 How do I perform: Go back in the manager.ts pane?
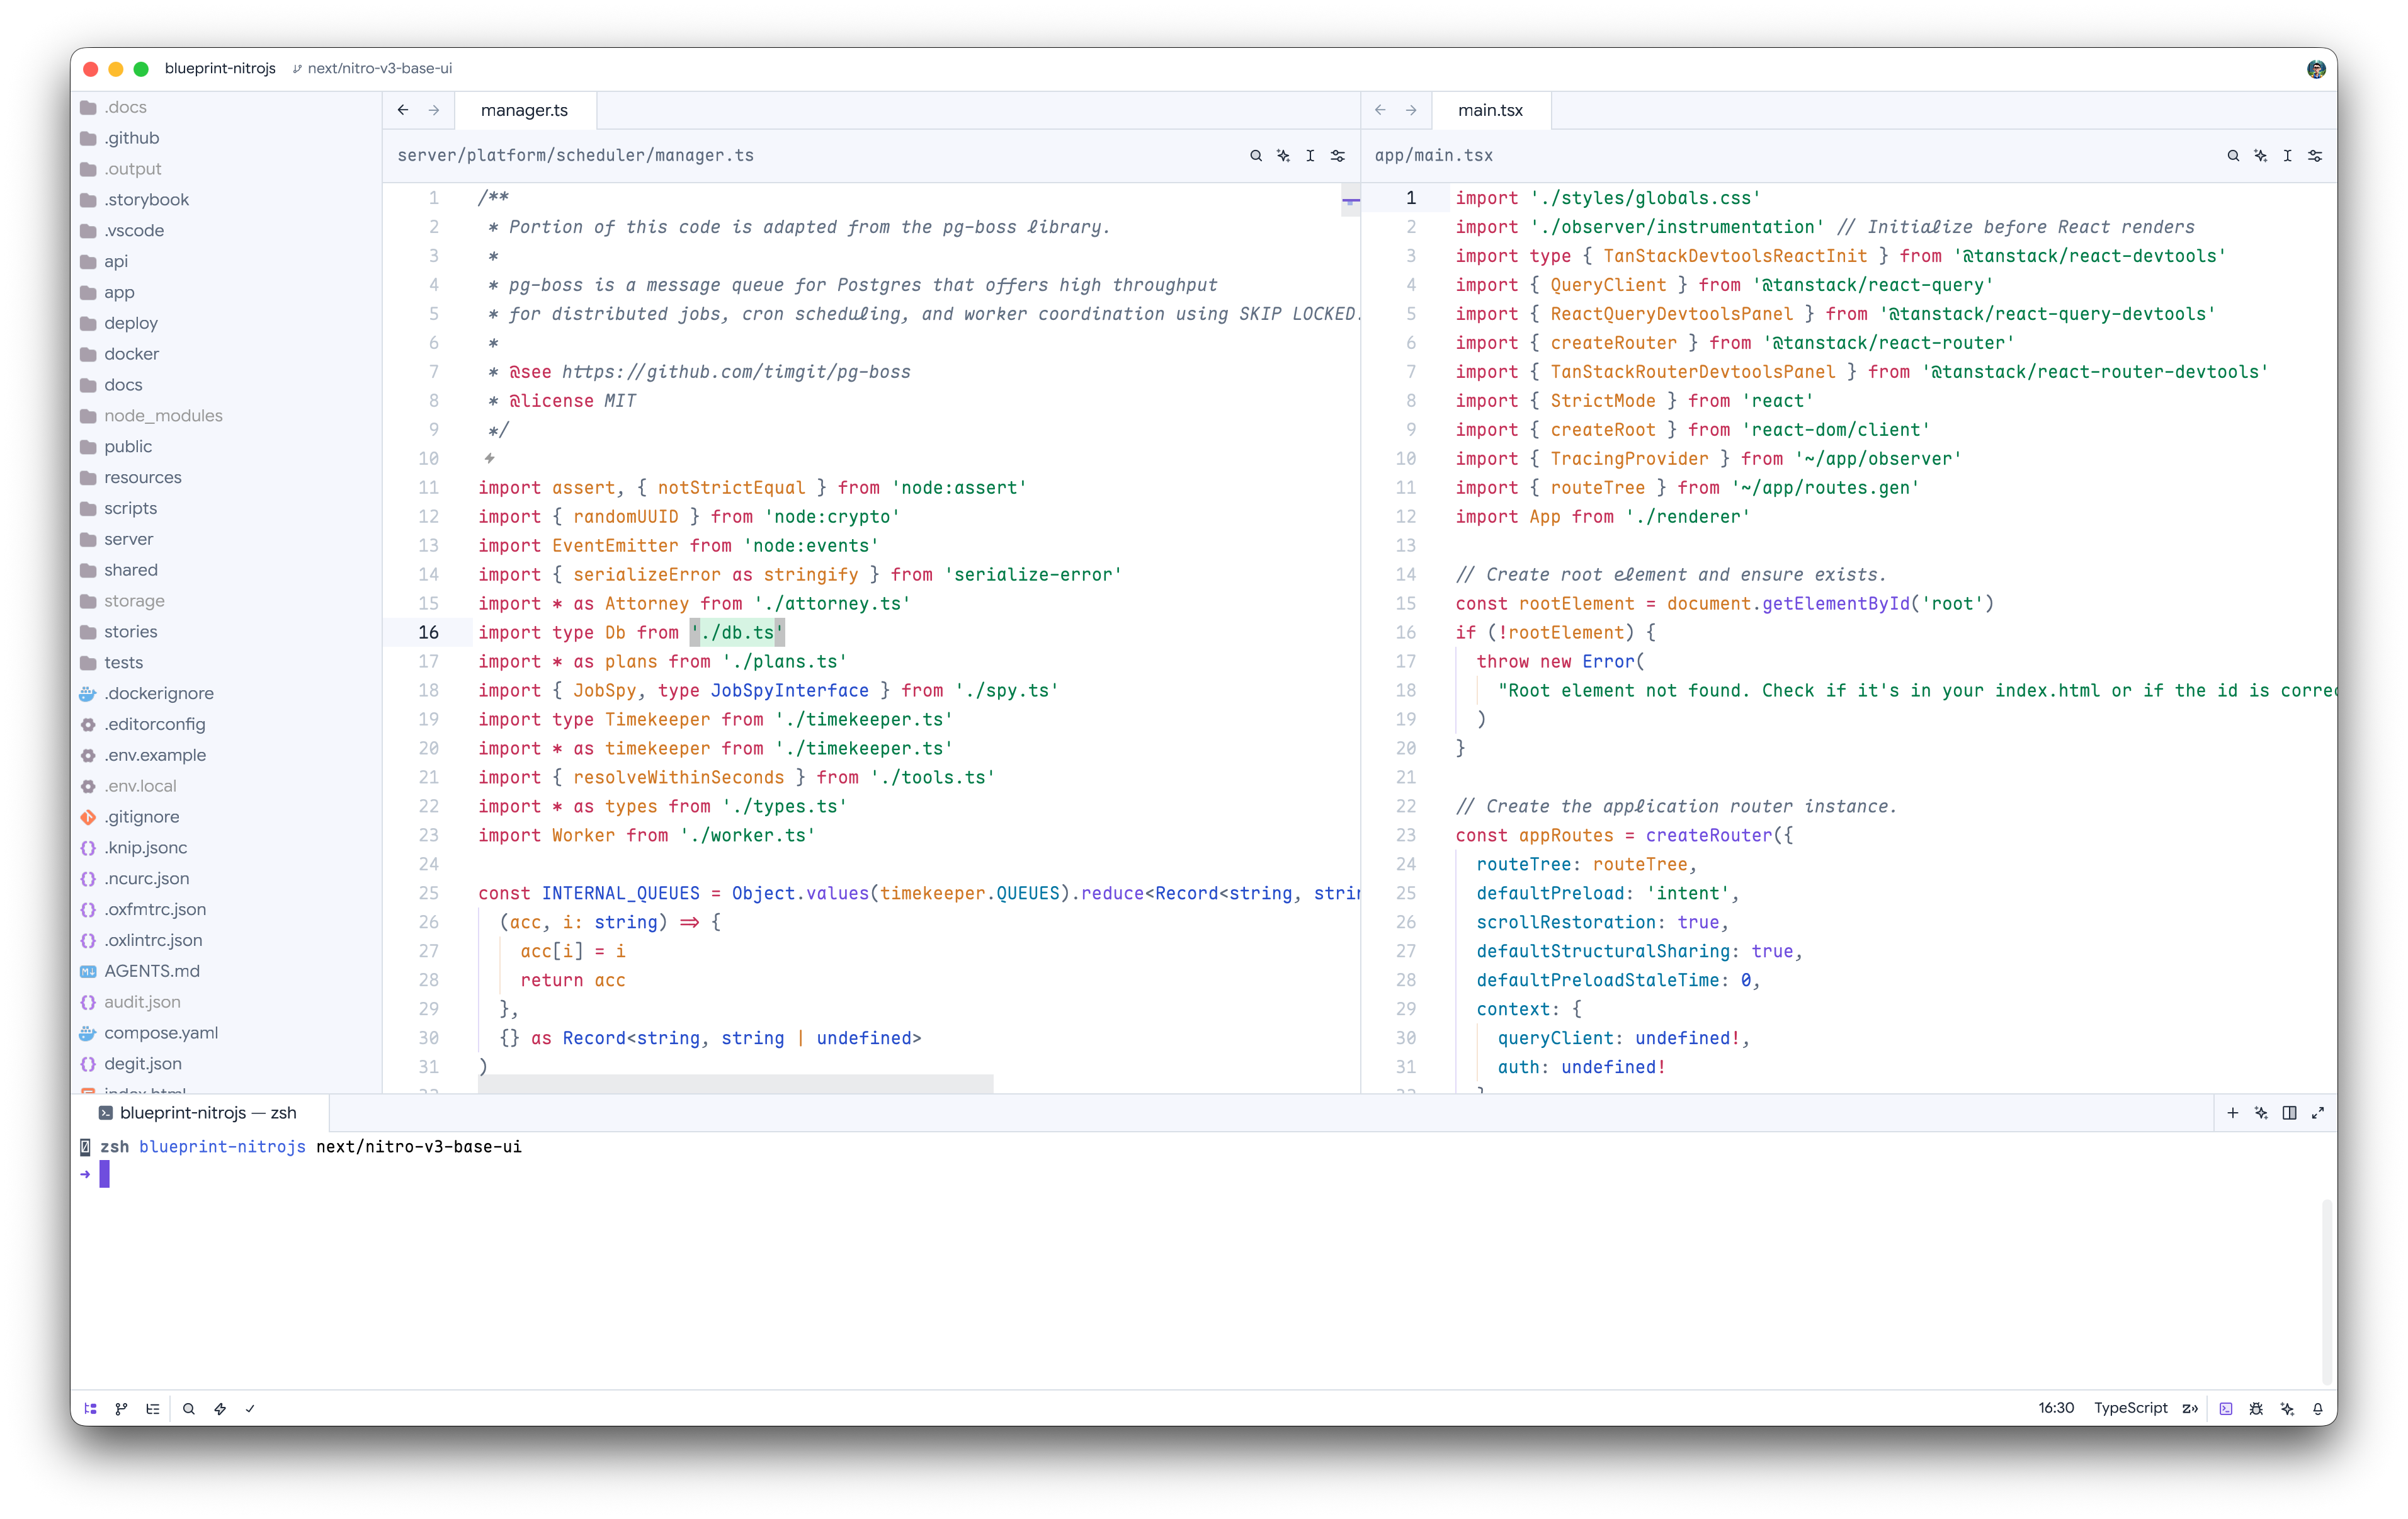[403, 110]
